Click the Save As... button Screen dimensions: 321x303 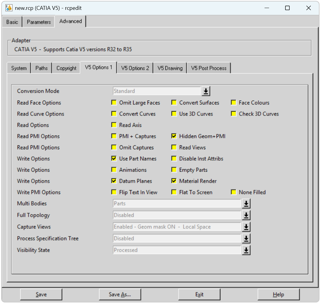pyautogui.click(x=120, y=294)
